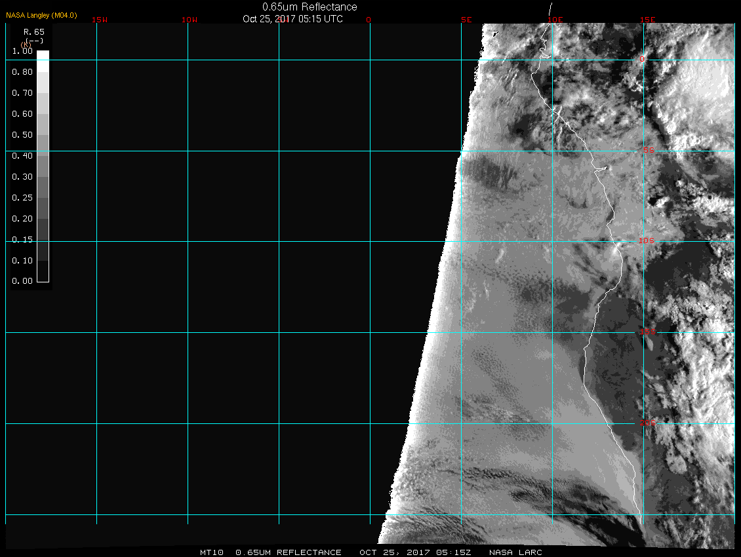The image size is (741, 557).
Task: Click the 'OCT 25, 2017 05:15Z' footer text
Action: (x=415, y=552)
